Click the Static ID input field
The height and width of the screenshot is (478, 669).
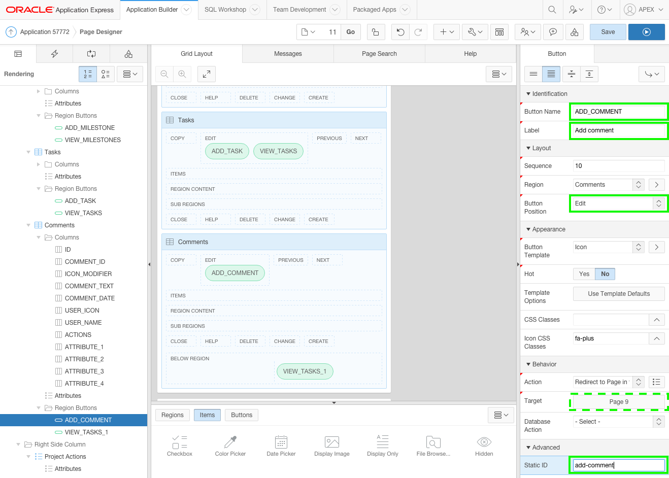coord(618,465)
